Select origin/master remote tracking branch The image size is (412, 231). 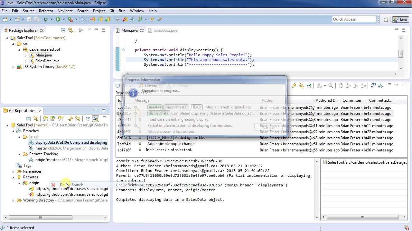pos(68,160)
